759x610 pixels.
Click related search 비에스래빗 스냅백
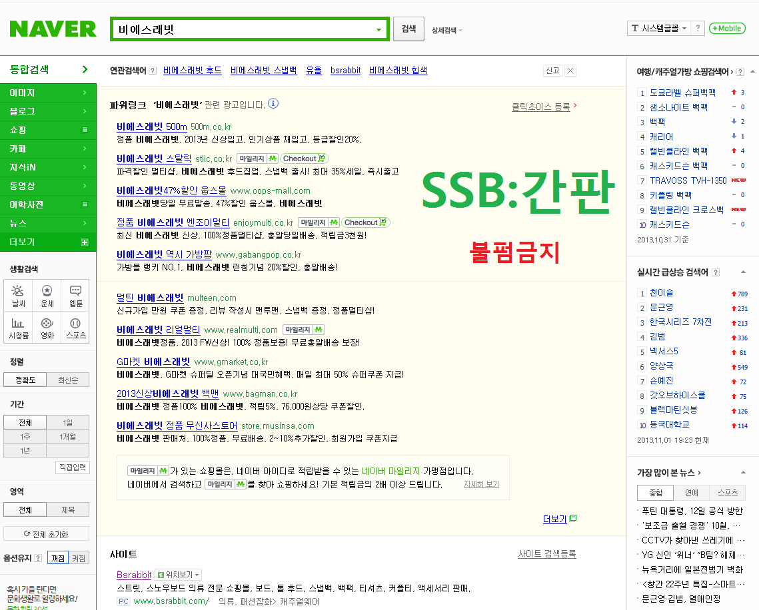(263, 71)
